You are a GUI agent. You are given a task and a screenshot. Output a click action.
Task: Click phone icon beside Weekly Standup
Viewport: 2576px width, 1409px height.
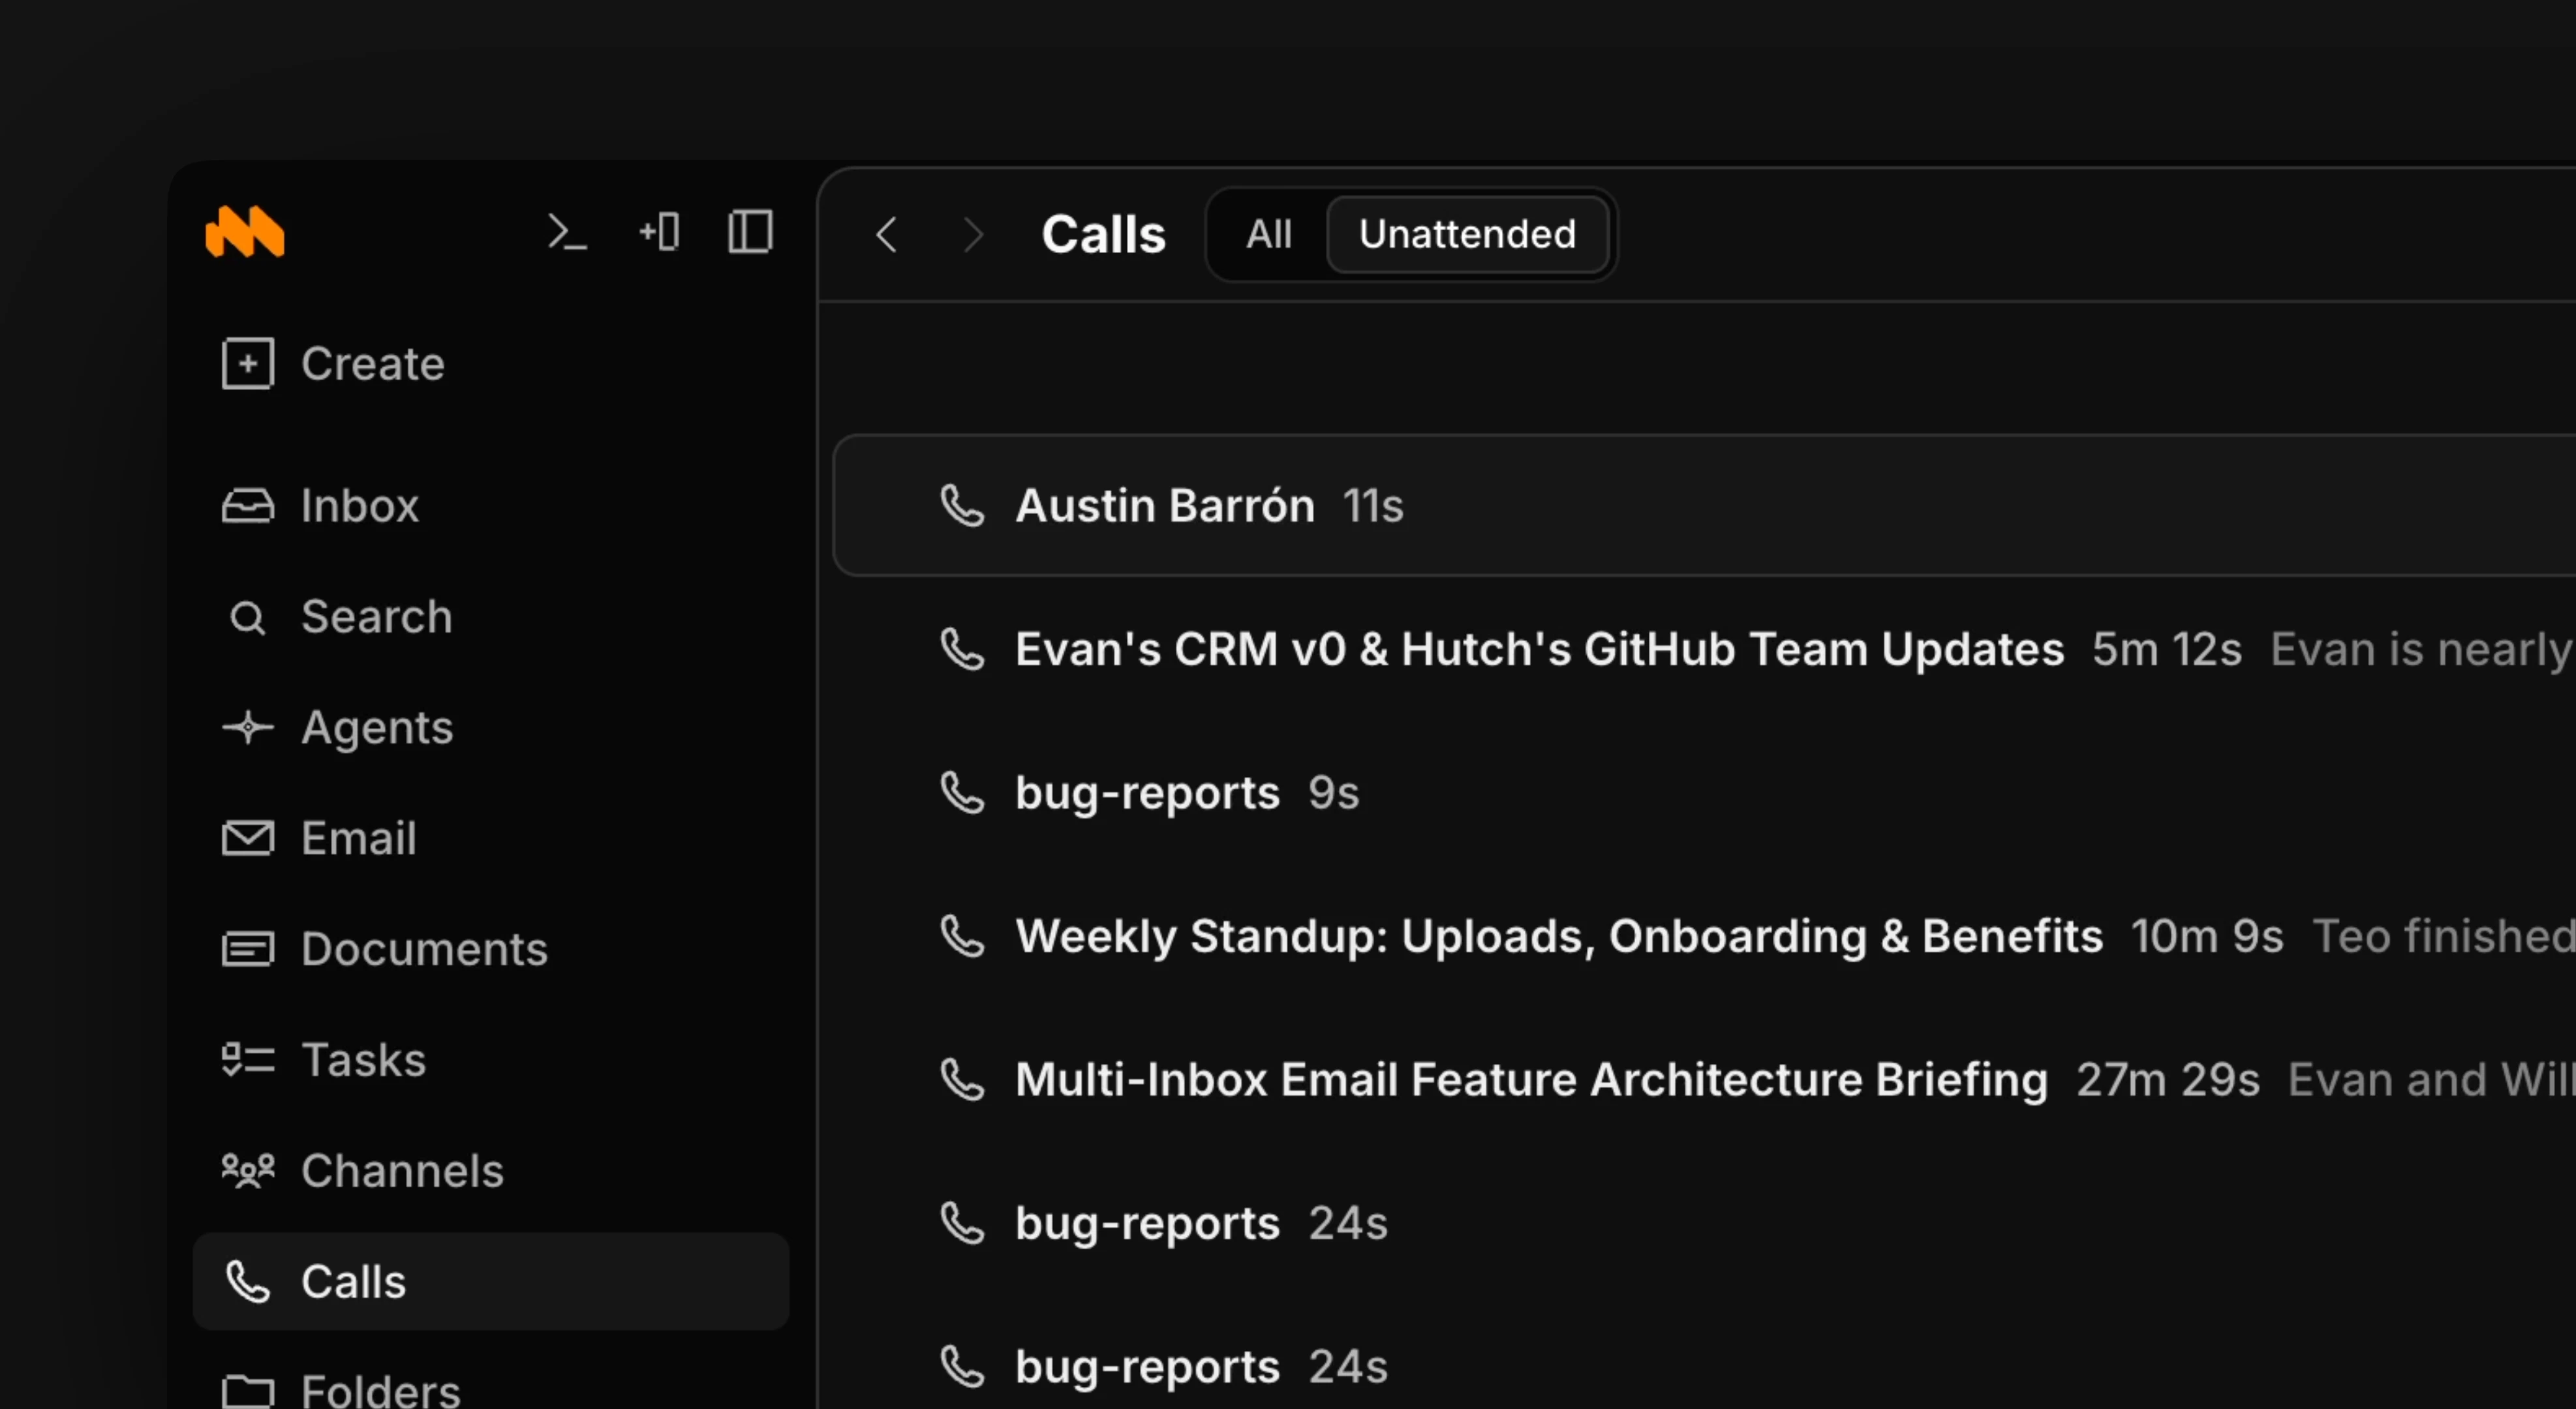click(x=962, y=936)
